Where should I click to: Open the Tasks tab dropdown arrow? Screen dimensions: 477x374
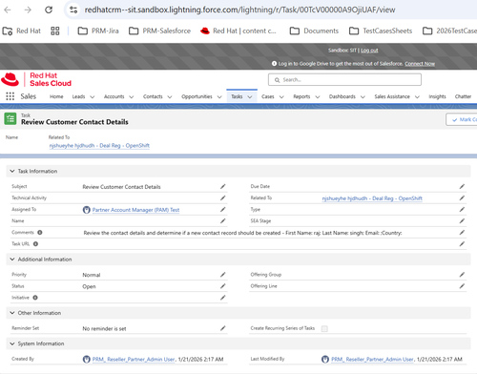(x=250, y=97)
